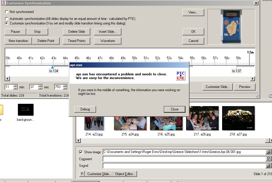272x182 pixels.
Task: Open Customize Slide from synchronization dialog
Action: click(217, 87)
